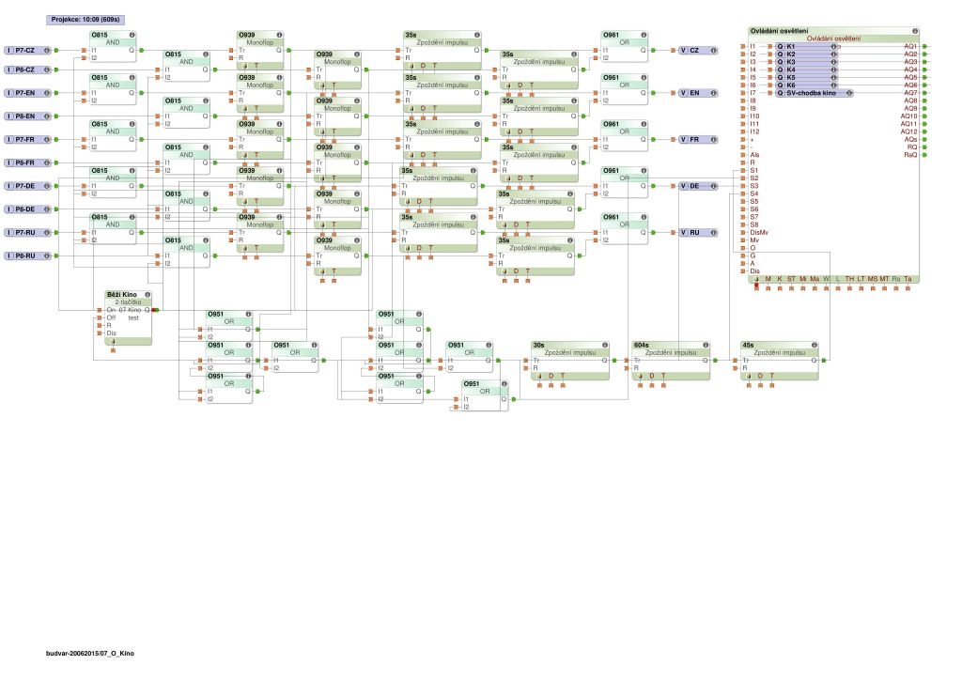Click the info icon on the V CZ output

pos(714,51)
